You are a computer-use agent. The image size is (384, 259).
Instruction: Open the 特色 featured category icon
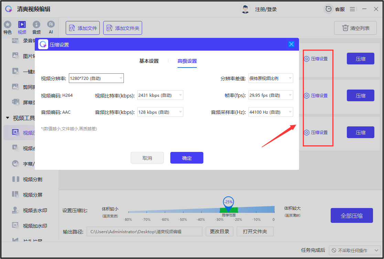(x=8, y=24)
